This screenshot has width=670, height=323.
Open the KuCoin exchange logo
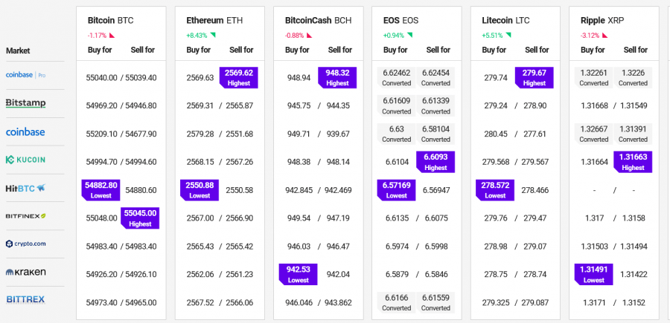point(25,160)
